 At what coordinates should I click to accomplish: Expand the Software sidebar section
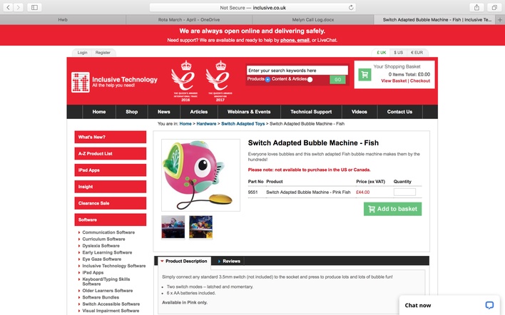[110, 220]
